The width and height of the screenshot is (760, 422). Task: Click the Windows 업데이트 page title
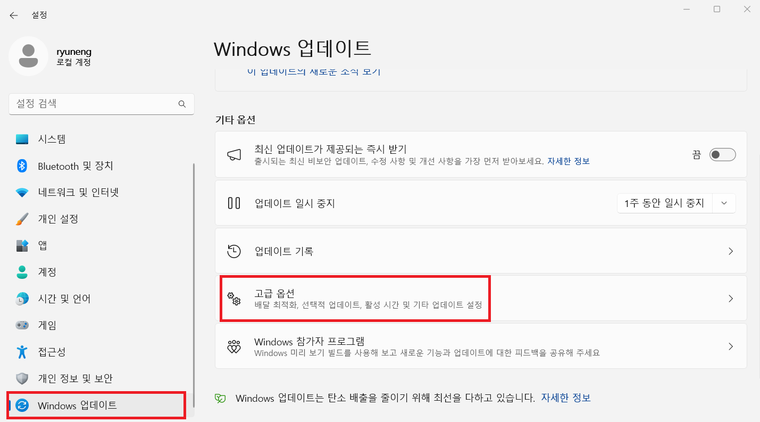(x=293, y=48)
